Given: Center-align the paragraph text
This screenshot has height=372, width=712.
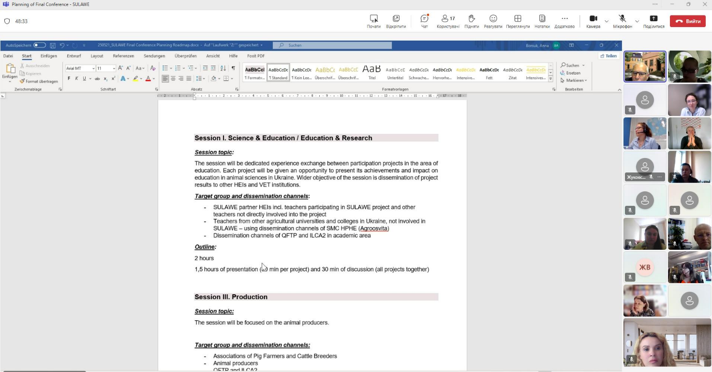Looking at the screenshot, I should click(x=173, y=78).
